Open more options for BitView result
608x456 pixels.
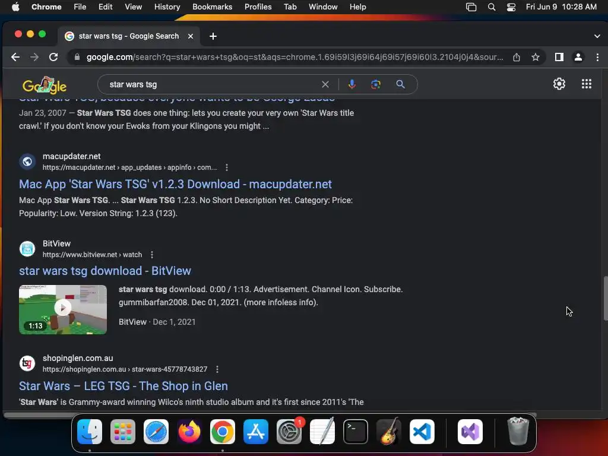[152, 255]
